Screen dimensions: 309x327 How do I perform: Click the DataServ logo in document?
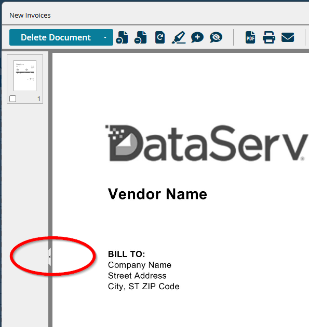pos(206,143)
